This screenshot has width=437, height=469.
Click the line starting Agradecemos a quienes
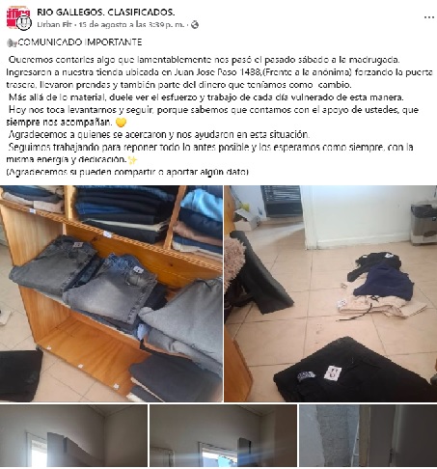click(159, 134)
